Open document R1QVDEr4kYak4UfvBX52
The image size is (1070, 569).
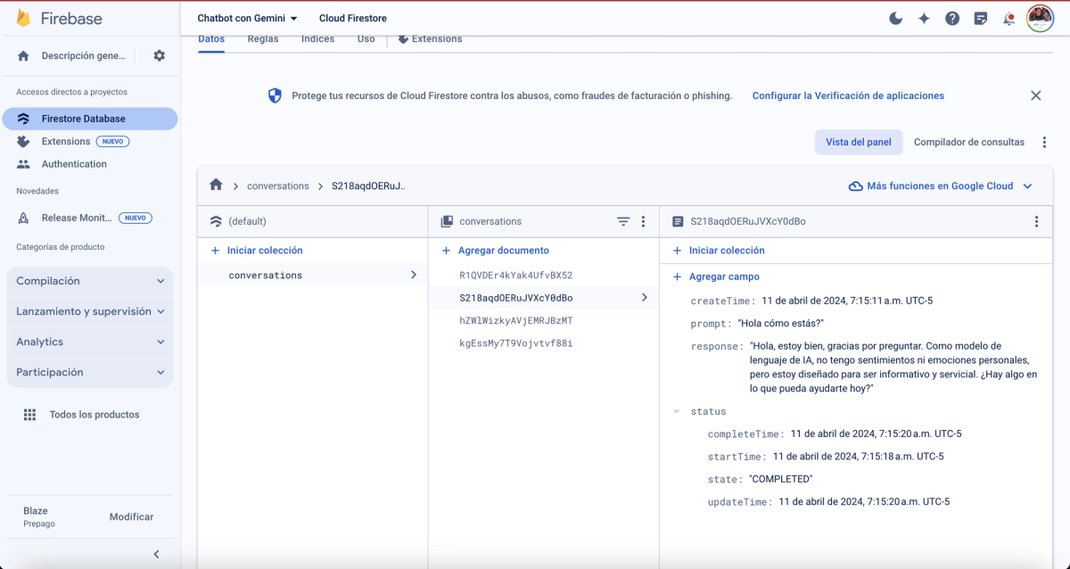(515, 276)
